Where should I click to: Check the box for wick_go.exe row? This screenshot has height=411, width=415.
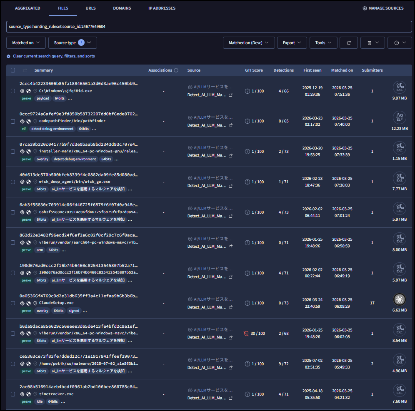click(13, 182)
